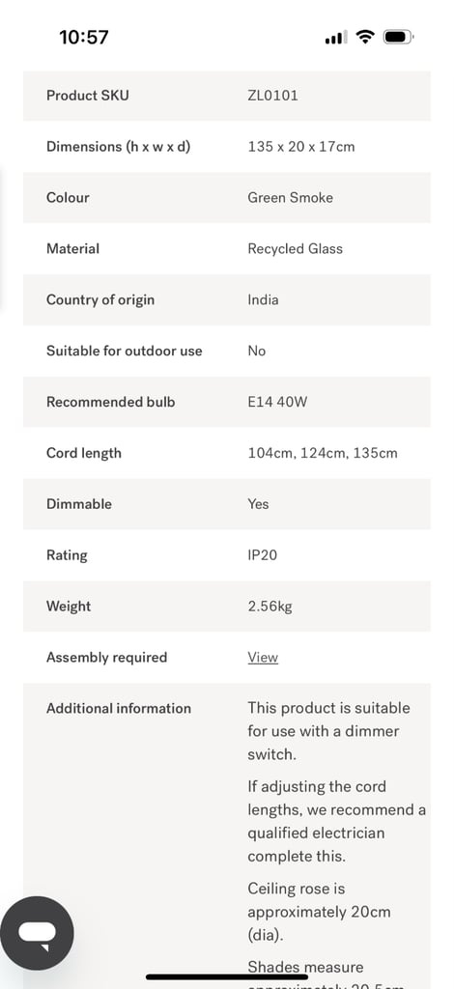Tap the home indicator bar at bottom
The height and width of the screenshot is (989, 454).
coord(227,977)
